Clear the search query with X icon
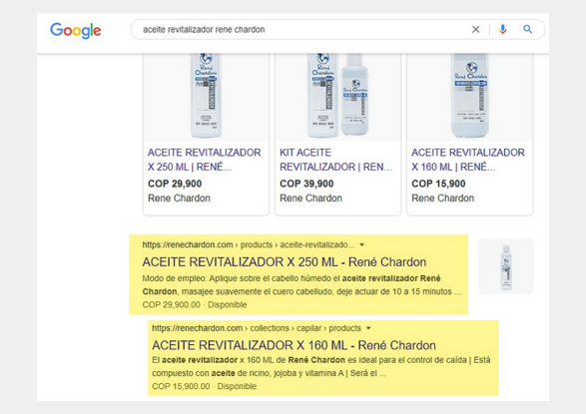586x414 pixels. pos(475,30)
